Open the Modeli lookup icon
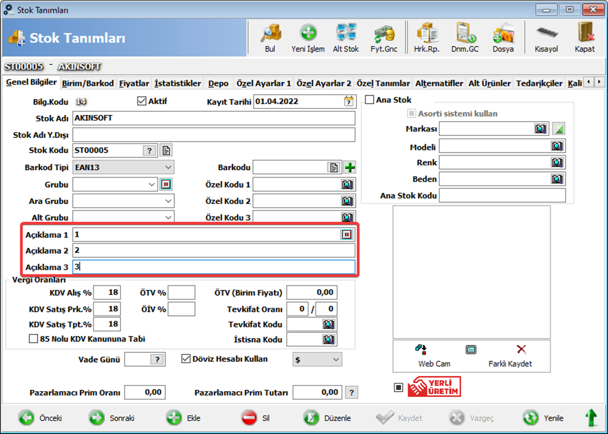Viewport: 608px width, 434px height. 557,146
